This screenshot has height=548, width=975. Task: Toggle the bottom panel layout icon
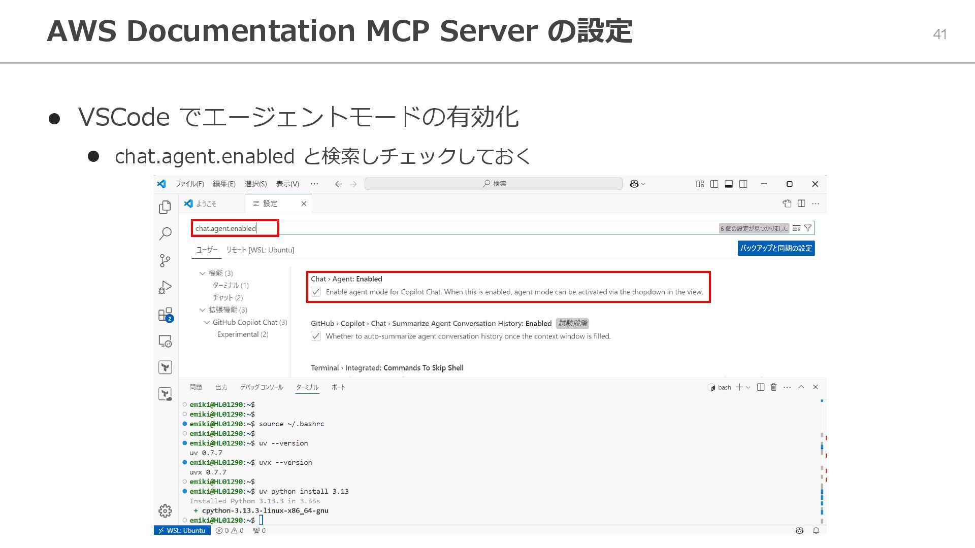coord(729,184)
